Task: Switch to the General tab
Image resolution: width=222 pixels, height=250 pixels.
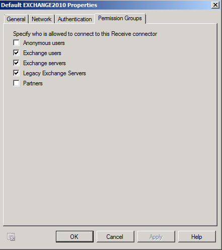Action: (16, 19)
